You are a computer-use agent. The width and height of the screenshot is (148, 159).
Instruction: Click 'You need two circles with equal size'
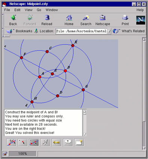[33, 120]
